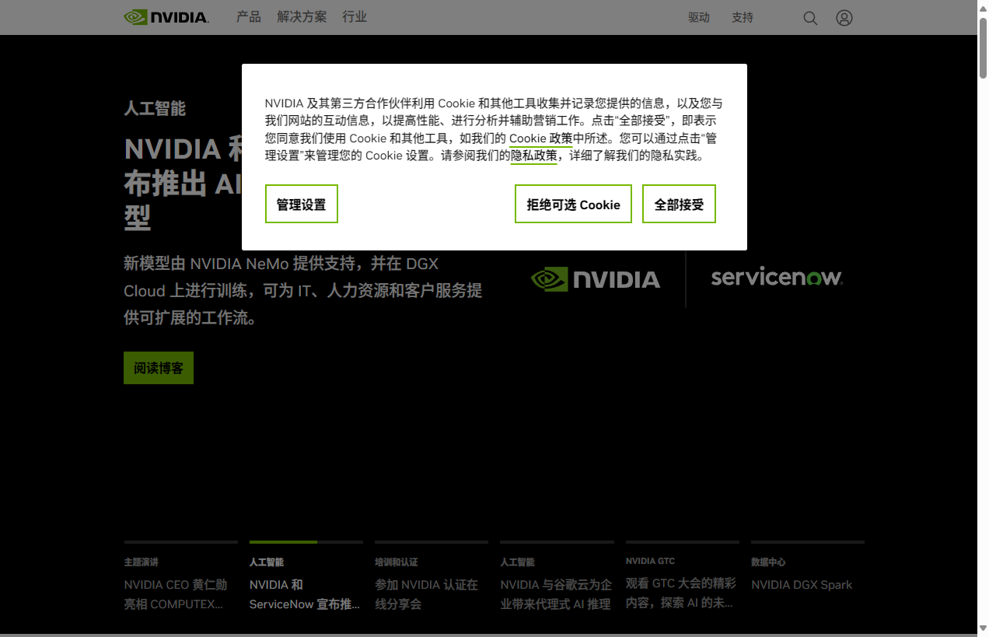989x637 pixels.
Task: Click the NVIDIA logo in the header
Action: pos(166,16)
